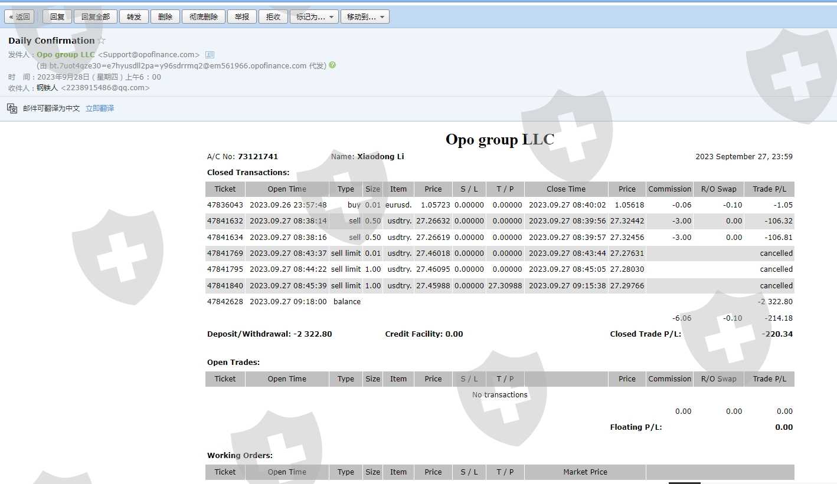Click the green question mark help icon

point(332,65)
